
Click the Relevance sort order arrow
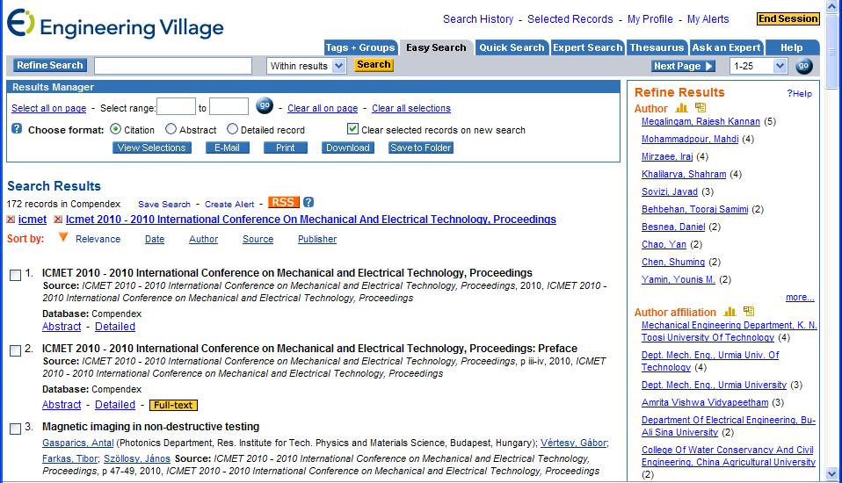click(62, 237)
